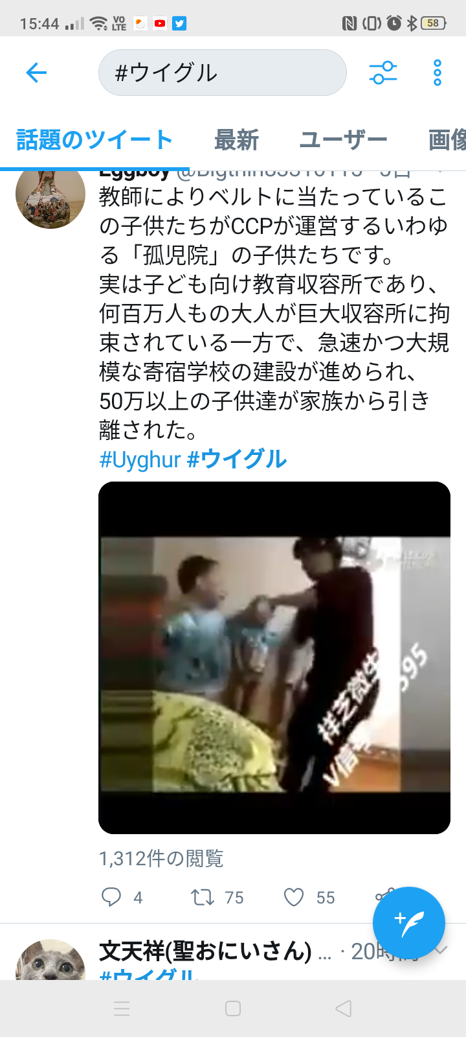This screenshot has width=466, height=1037.
Task: Open the three-dot overflow menu
Action: (x=438, y=73)
